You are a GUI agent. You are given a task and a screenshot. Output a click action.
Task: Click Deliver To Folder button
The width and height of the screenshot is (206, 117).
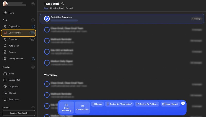147,104
